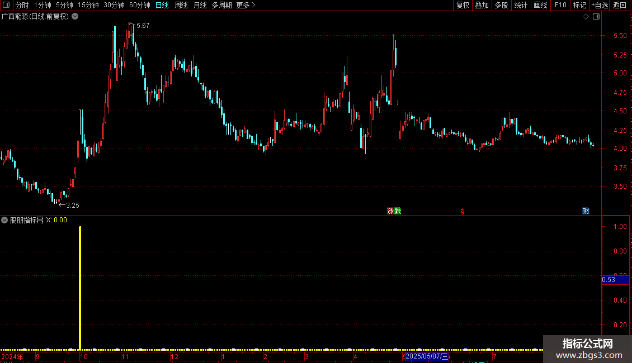Click the 0.20 indicator axis label
This screenshot has width=632, height=363.
pyautogui.click(x=620, y=325)
